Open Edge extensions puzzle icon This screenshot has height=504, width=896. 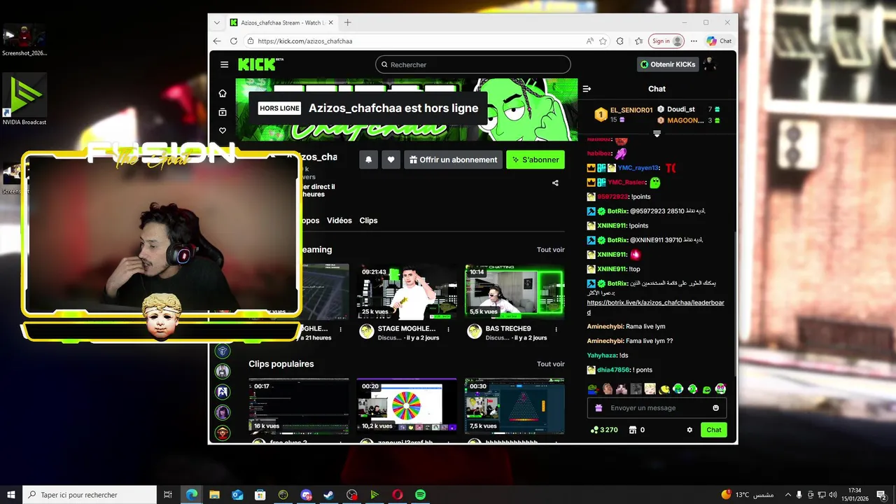click(619, 41)
